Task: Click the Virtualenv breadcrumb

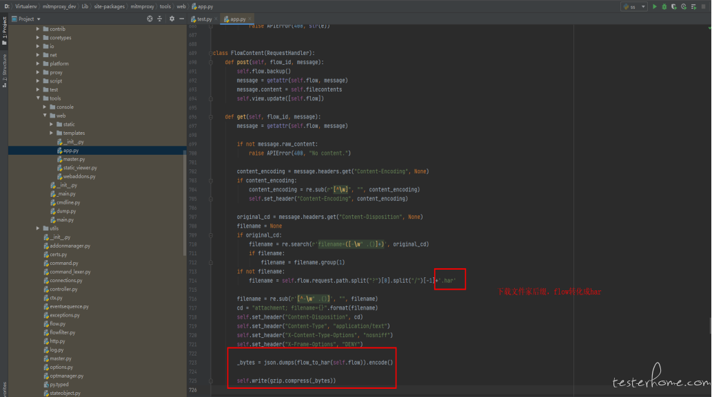Action: [26, 6]
